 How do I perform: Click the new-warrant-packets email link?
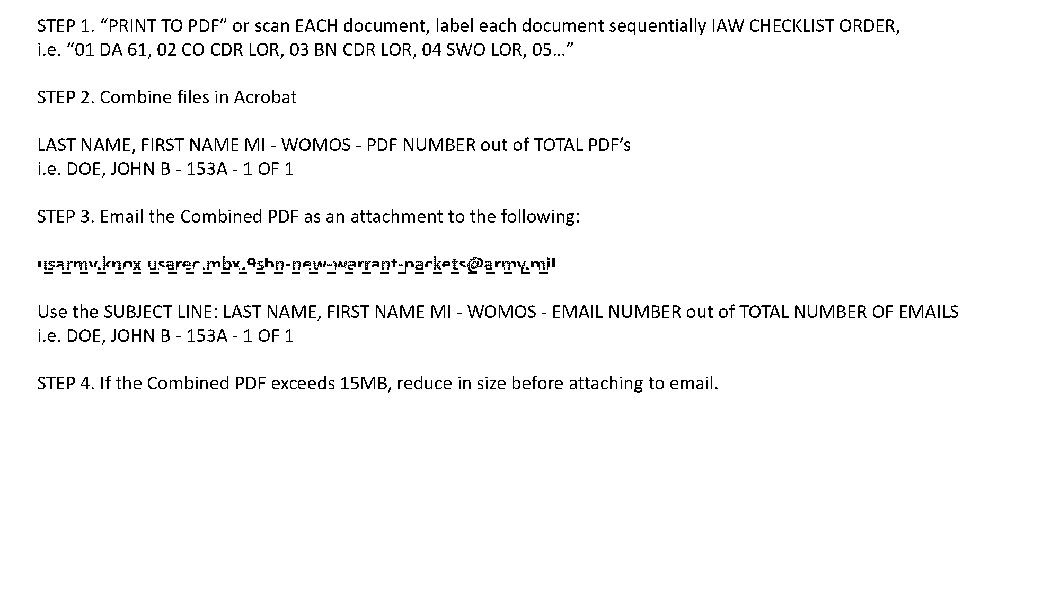[x=296, y=263]
